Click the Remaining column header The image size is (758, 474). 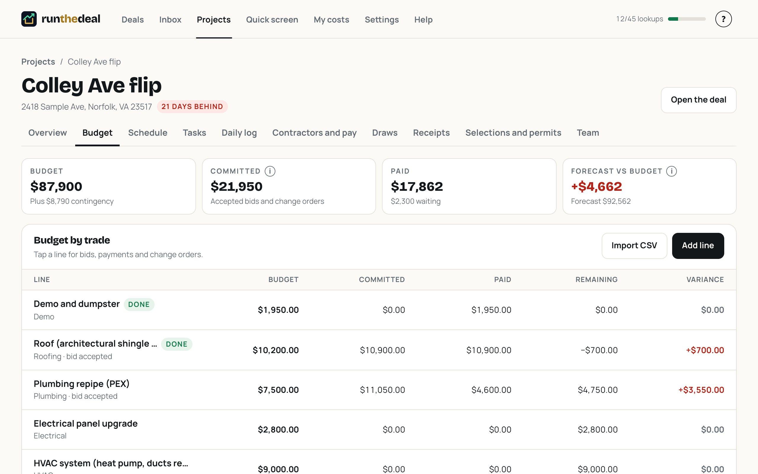pos(596,280)
